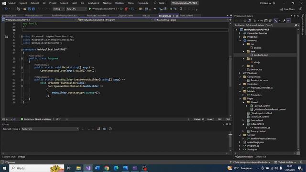Click Vybrat úložiště in status bar
This screenshot has height=172, width=306.
pyautogui.click(x=285, y=162)
